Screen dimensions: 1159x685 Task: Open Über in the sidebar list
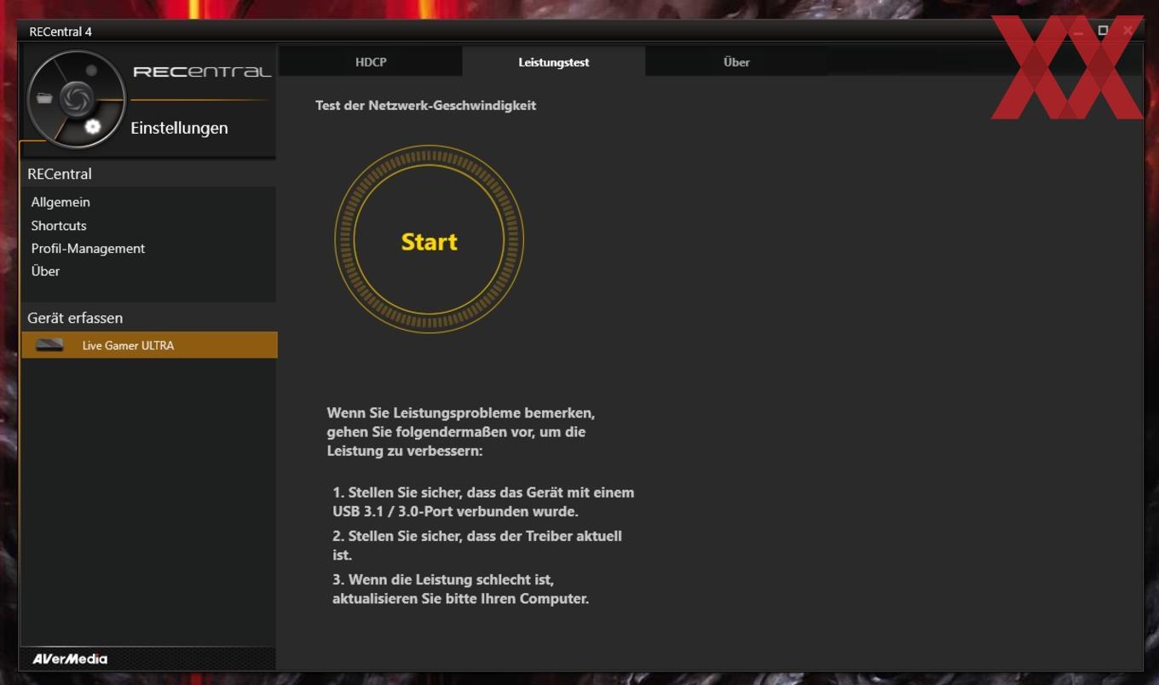pyautogui.click(x=45, y=271)
